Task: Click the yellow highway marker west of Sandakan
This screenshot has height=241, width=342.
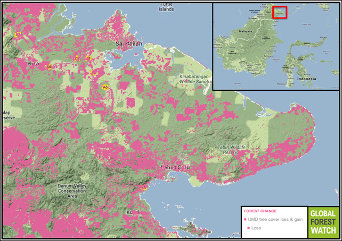Action: [x=88, y=58]
